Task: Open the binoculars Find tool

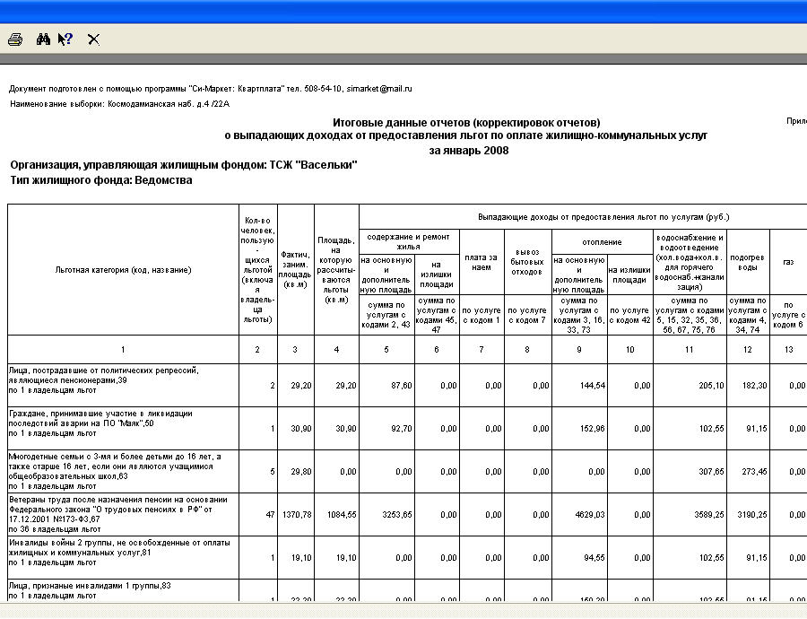Action: point(43,39)
